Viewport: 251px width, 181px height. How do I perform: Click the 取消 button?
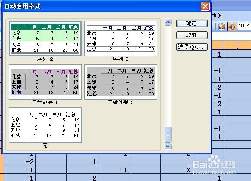point(192,35)
